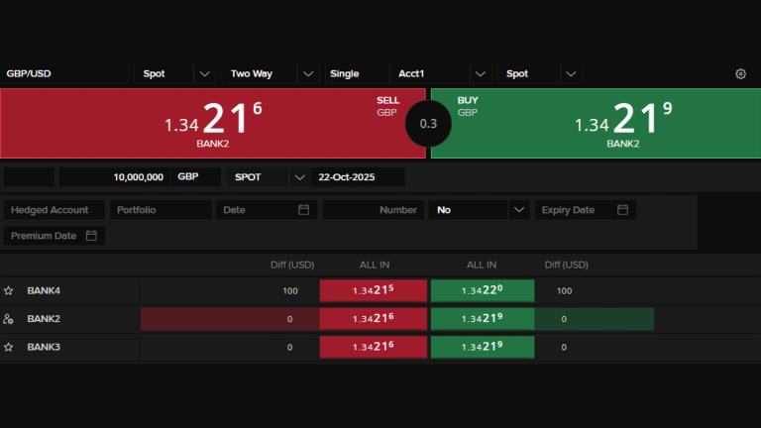Click the Portfolio input field
This screenshot has width=761, height=428.
click(161, 210)
